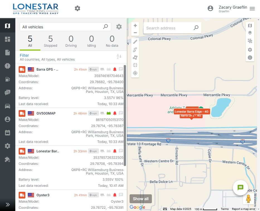260x211 pixels.
Task: Open the vehicles car sidebar icon
Action: coord(8,106)
